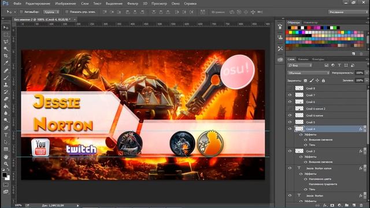This screenshot has width=370, height=208.
Task: Open the blend mode dropdown Обычные
Action: pos(308,73)
